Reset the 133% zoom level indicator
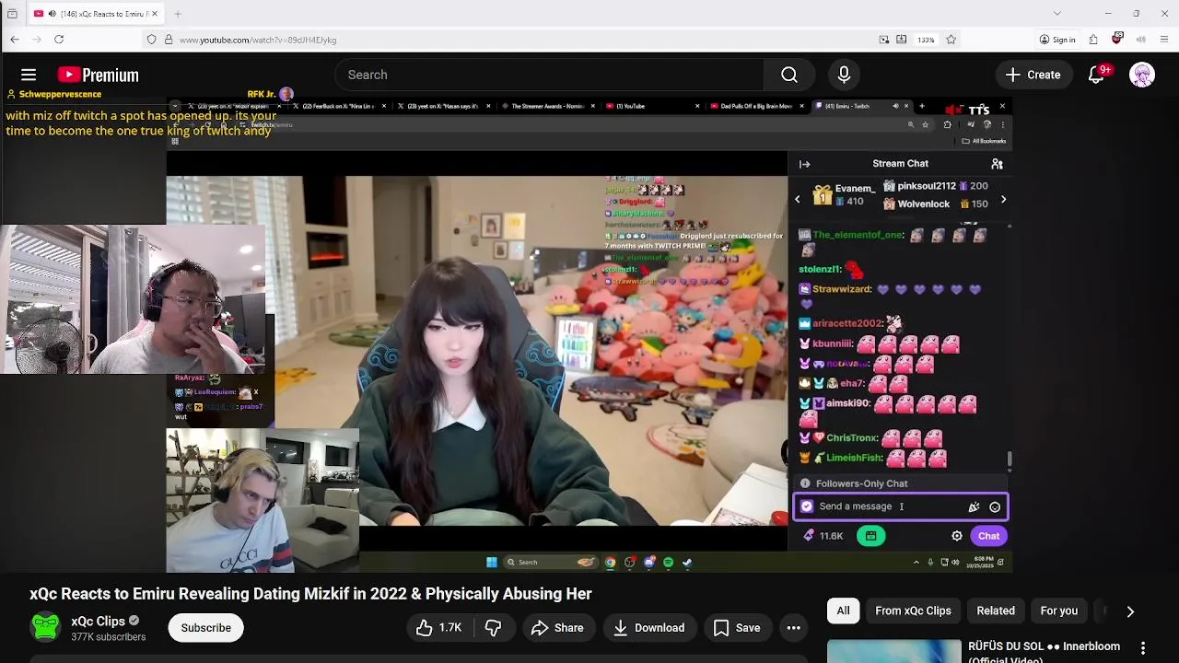This screenshot has width=1179, height=663. point(926,40)
